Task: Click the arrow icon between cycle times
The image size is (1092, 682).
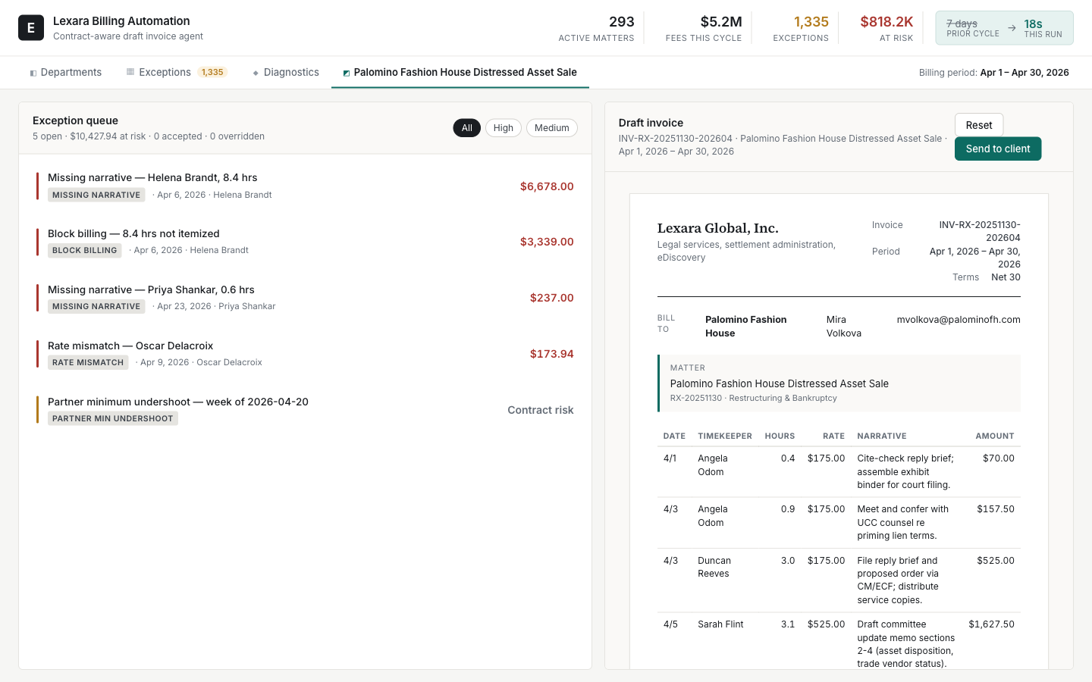Action: [x=1012, y=28]
